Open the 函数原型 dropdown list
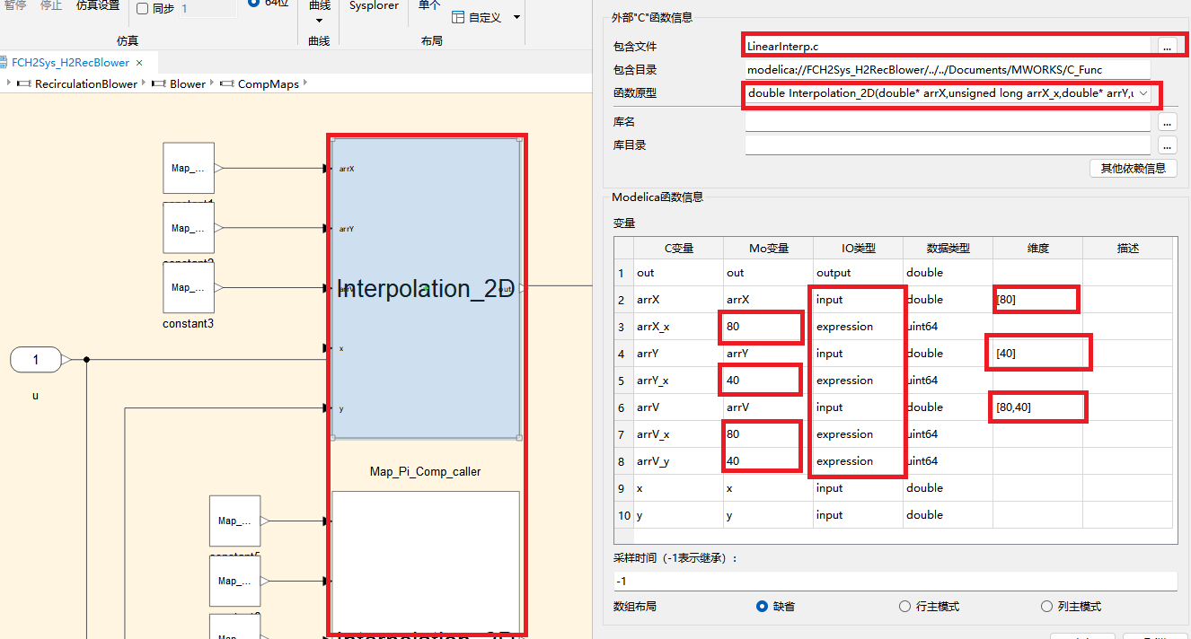The width and height of the screenshot is (1191, 639). [1142, 93]
